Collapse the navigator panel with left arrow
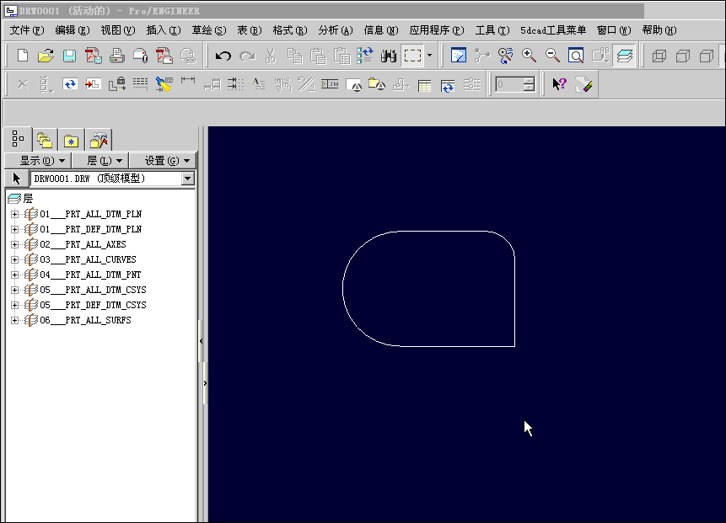 click(x=201, y=341)
